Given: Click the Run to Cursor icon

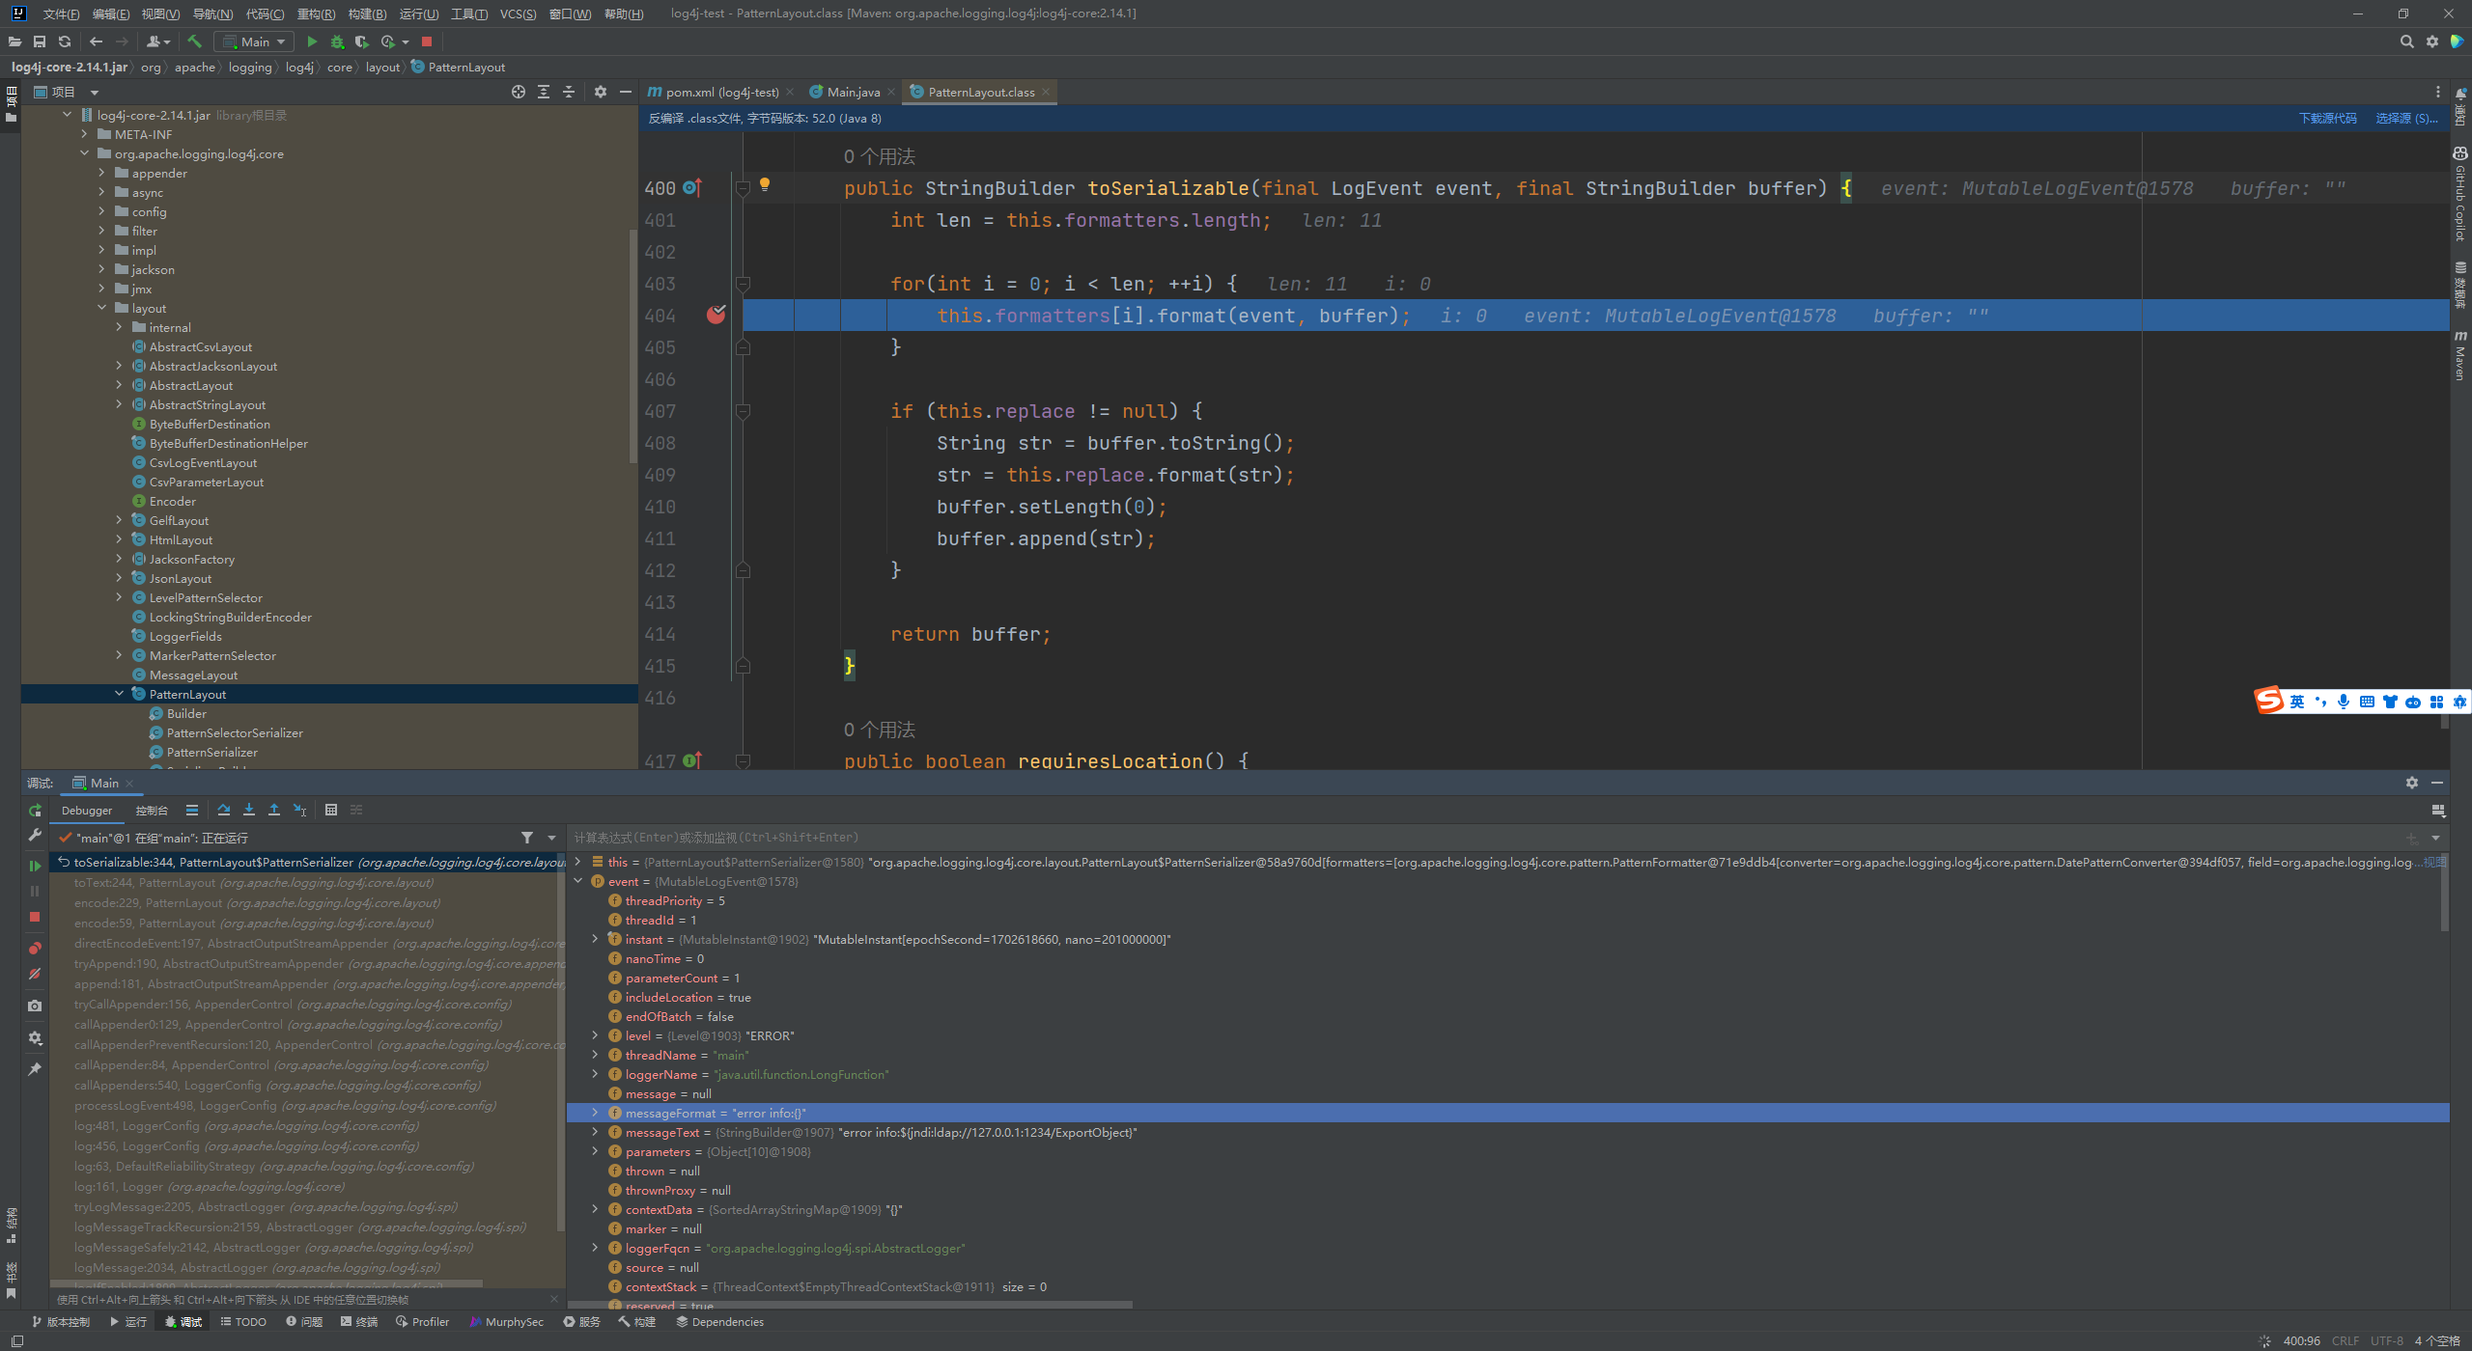Looking at the screenshot, I should pos(300,810).
